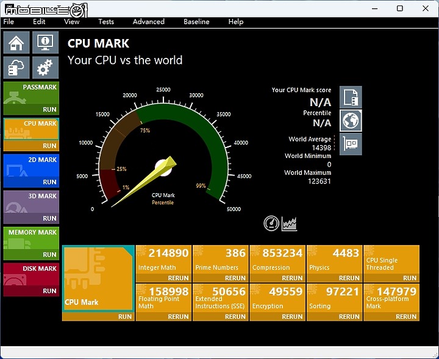This screenshot has width=439, height=359.
Task: Click the save results document icon
Action: pos(351,97)
